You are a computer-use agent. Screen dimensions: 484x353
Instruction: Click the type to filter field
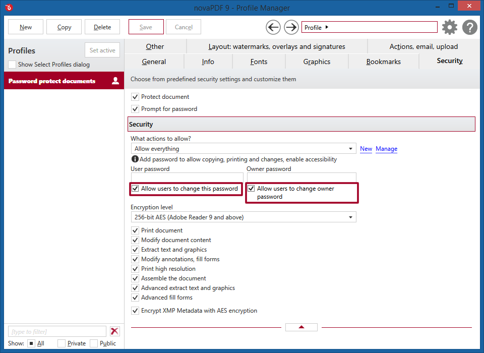(57, 331)
